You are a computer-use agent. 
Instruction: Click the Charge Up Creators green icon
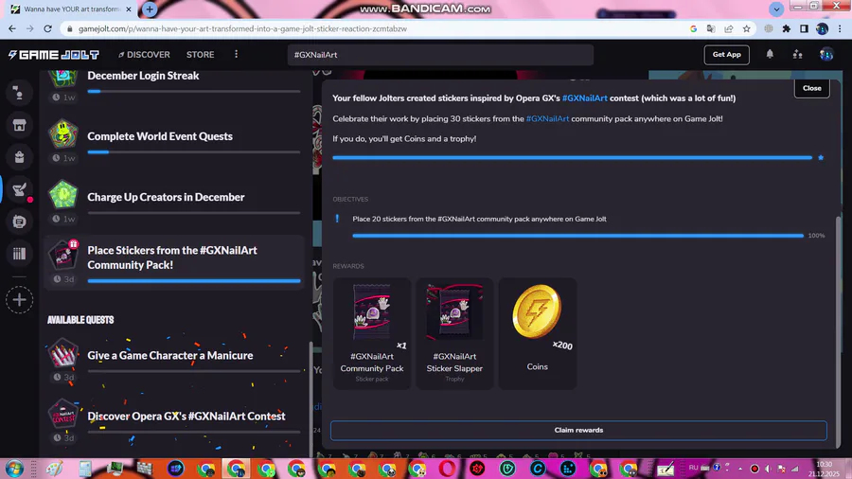point(63,195)
